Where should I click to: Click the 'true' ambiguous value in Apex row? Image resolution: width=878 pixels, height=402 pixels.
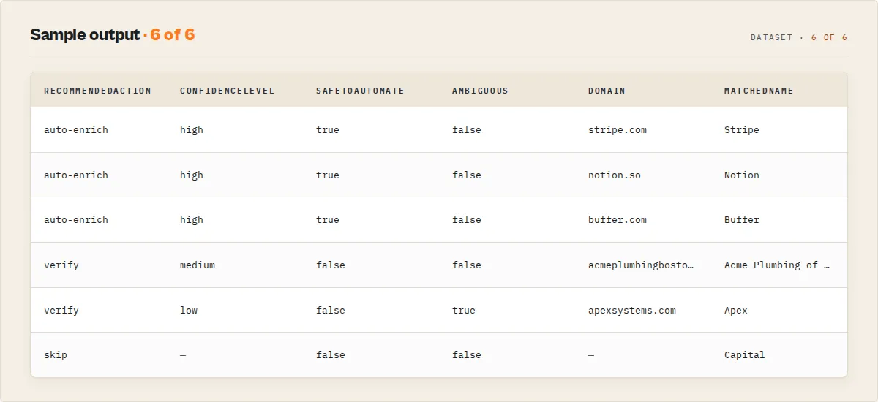464,310
